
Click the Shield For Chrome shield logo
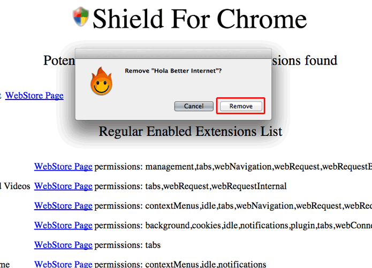(x=80, y=16)
